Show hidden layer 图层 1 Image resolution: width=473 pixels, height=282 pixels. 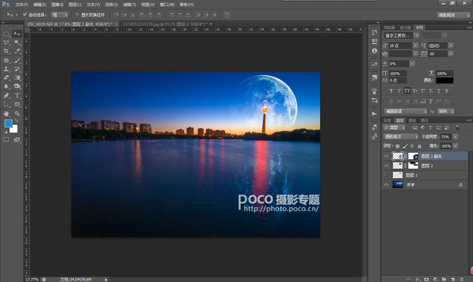[x=386, y=175]
